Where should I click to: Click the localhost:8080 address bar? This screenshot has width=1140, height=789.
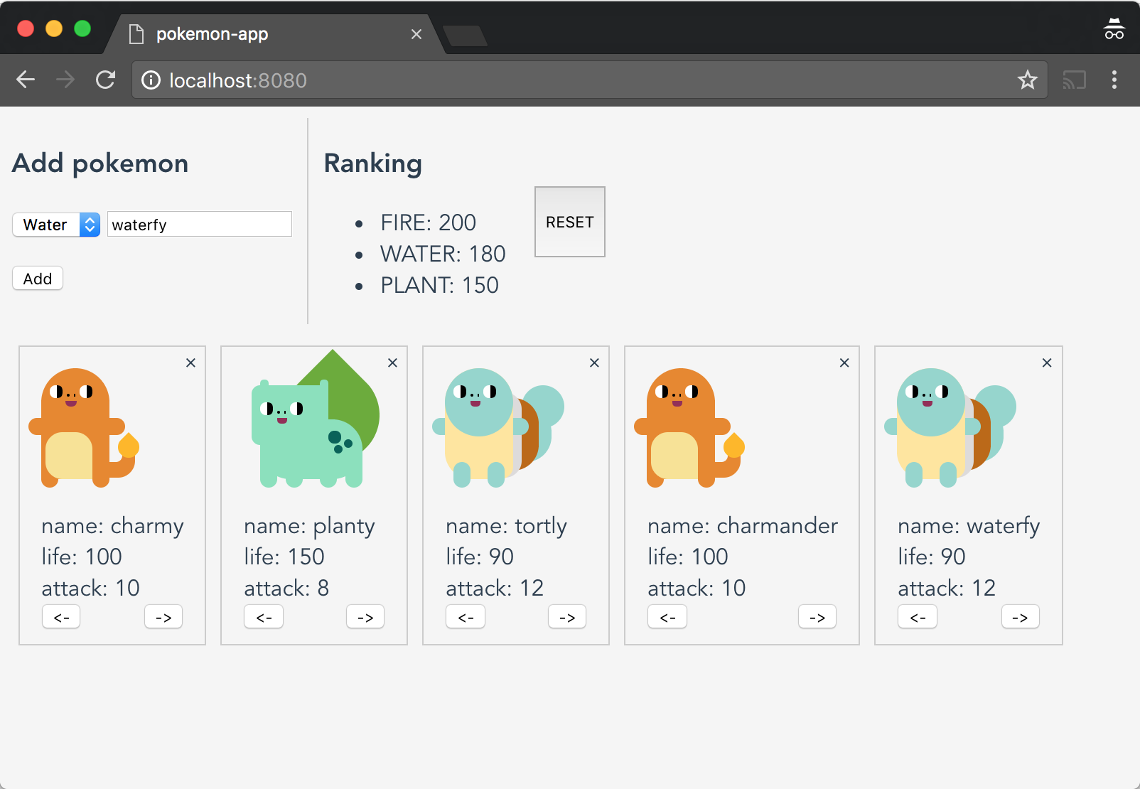(588, 80)
